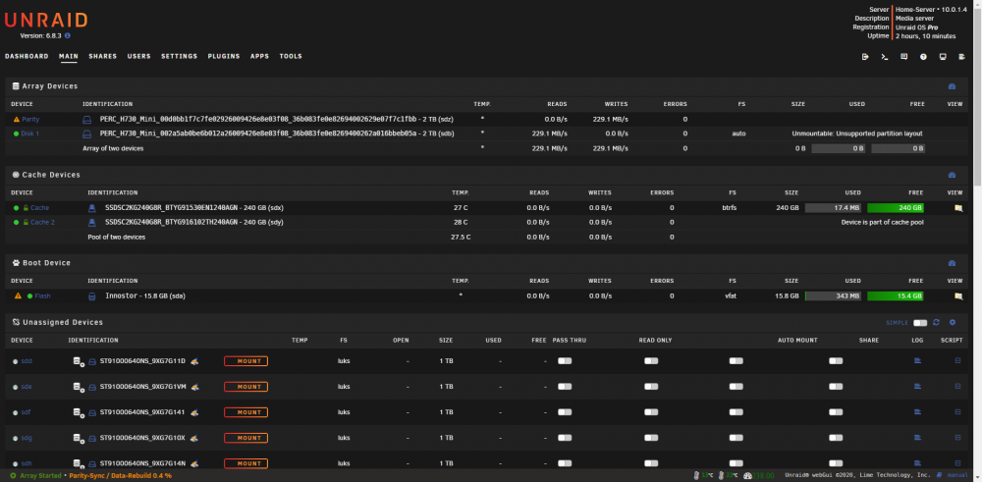Viewport: 982px width, 482px height.
Task: Click the Cache Devices dashboard gauge icon
Action: [x=952, y=175]
